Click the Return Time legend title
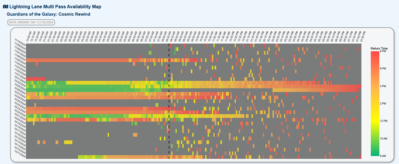399x164 pixels. [x=379, y=49]
